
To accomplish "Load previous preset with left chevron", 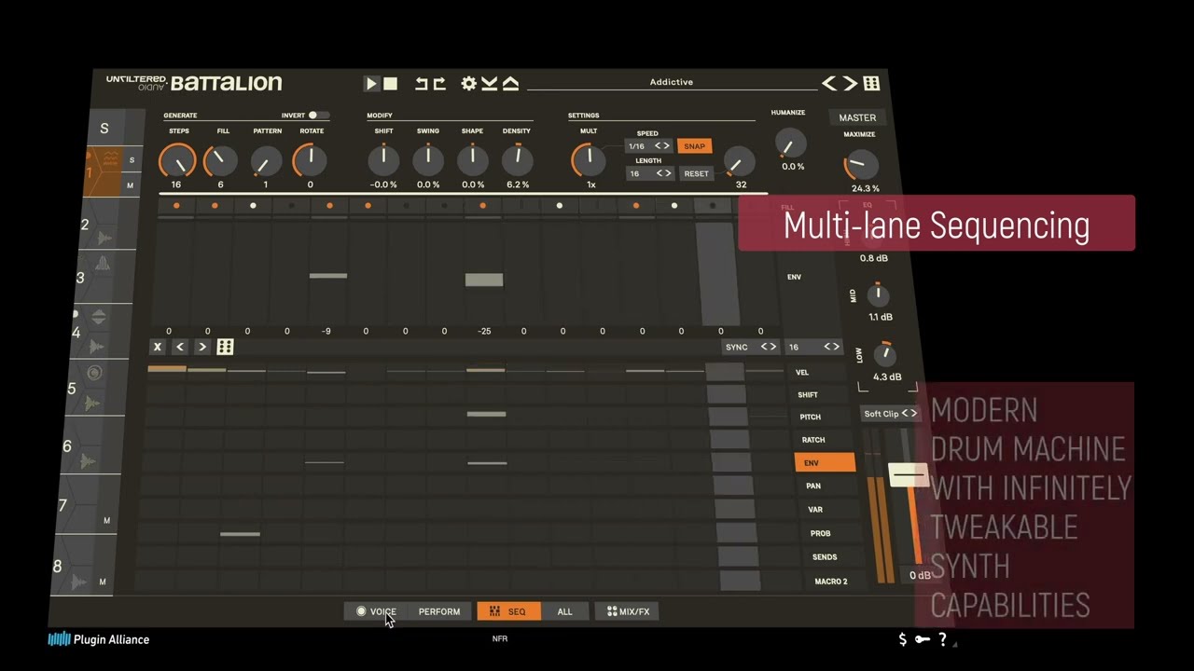I will 829,84.
